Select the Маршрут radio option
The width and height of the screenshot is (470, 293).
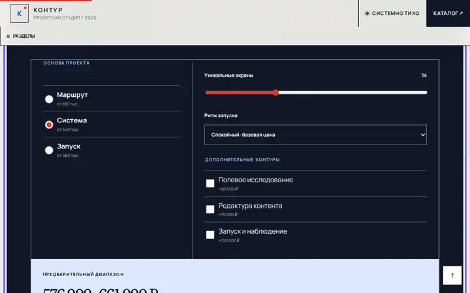pos(49,99)
